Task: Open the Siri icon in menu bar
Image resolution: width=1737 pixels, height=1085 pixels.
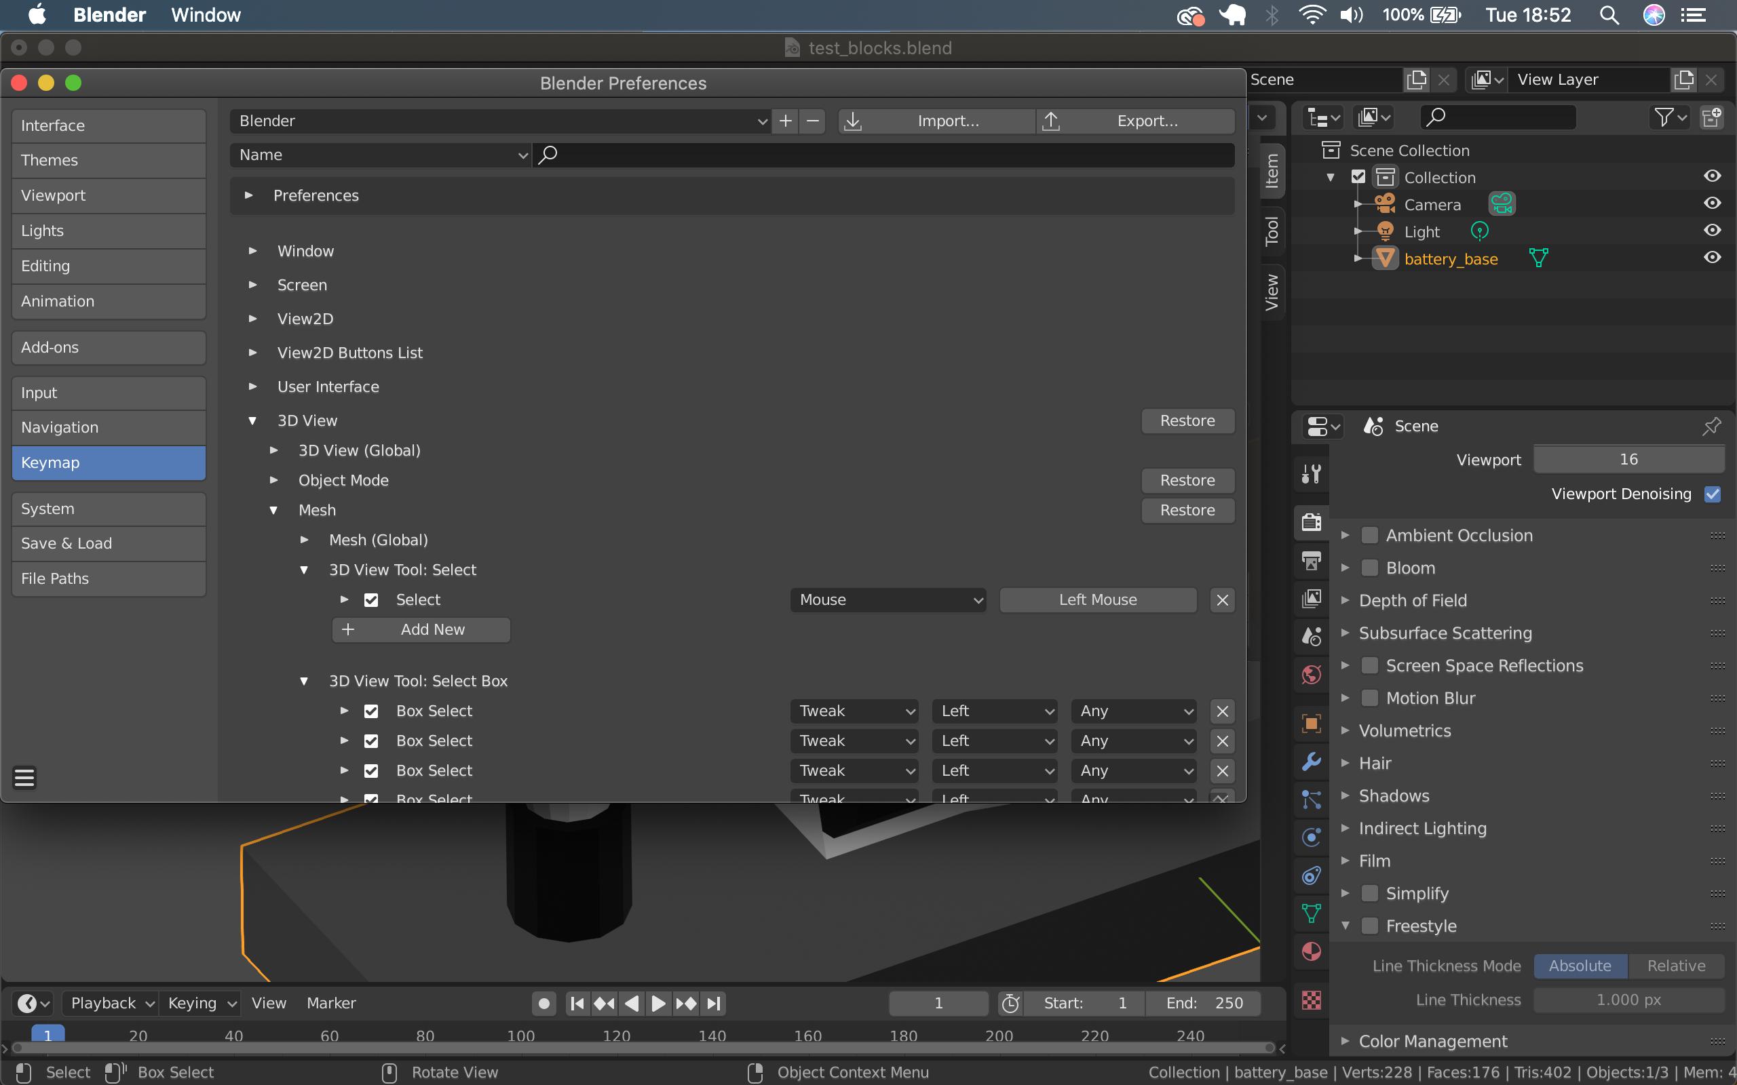Action: point(1654,15)
